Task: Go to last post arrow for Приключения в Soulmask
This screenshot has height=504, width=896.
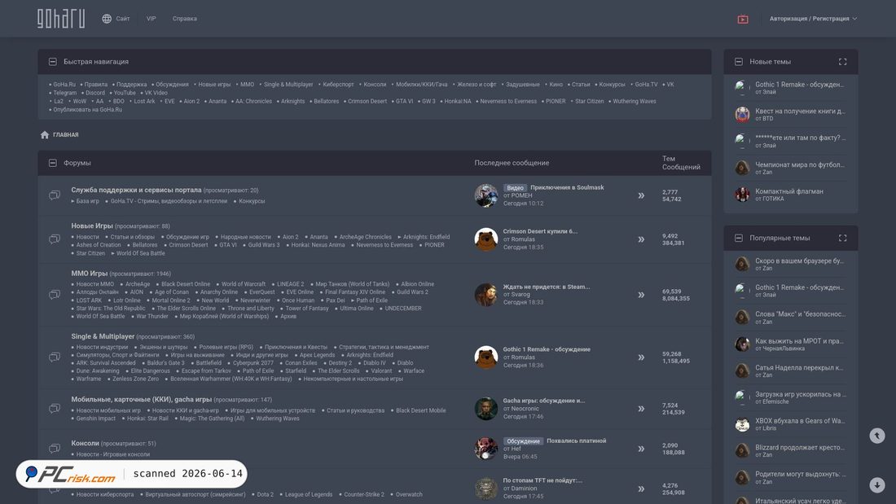Action: click(x=641, y=195)
